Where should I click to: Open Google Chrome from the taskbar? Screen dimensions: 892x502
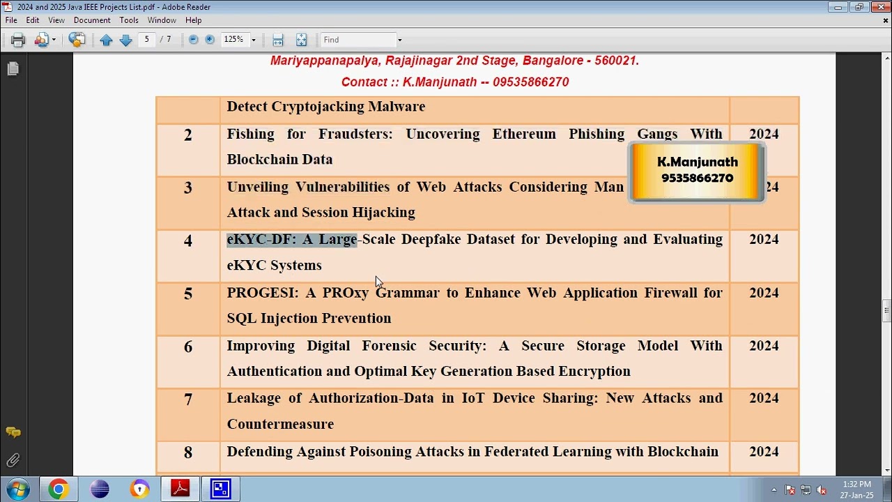[x=59, y=489]
